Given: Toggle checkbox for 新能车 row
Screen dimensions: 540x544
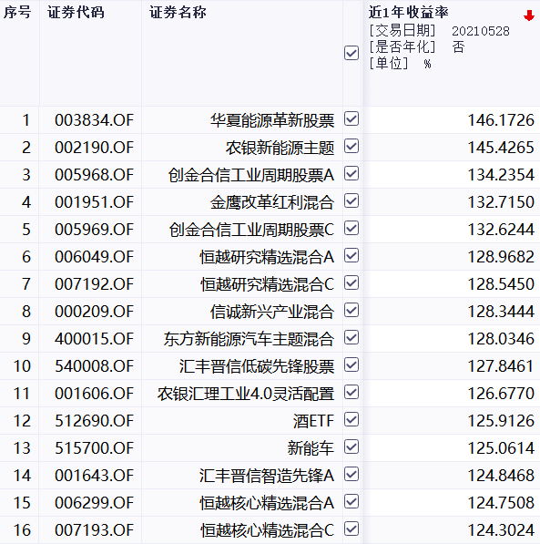Looking at the screenshot, I should [x=352, y=446].
